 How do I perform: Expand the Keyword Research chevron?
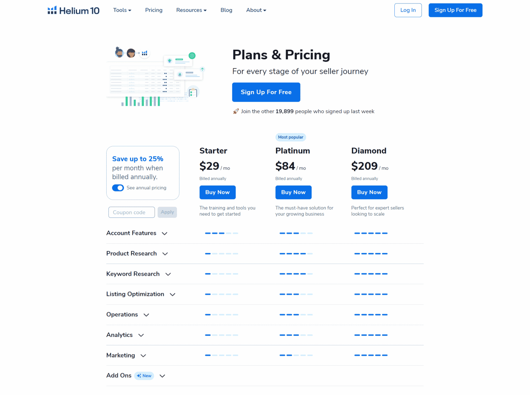pyautogui.click(x=168, y=274)
